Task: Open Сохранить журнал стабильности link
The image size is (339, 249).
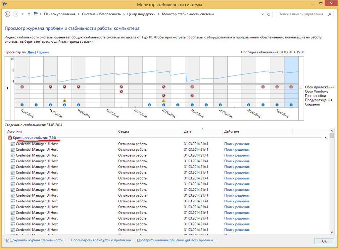Action: (38, 240)
